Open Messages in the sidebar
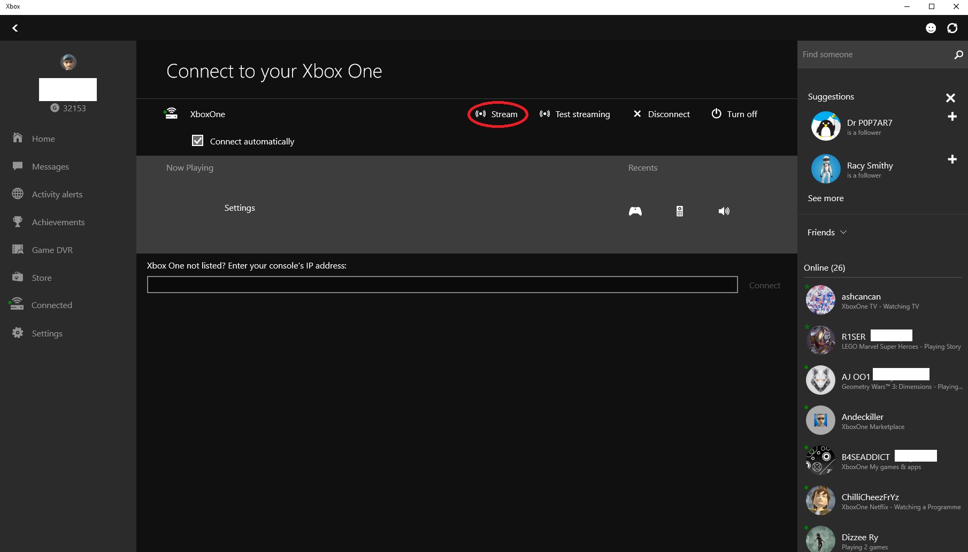The image size is (968, 552). click(x=68, y=166)
